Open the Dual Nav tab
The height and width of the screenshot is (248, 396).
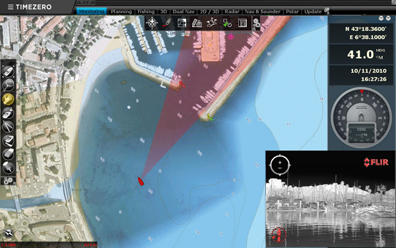tap(183, 12)
